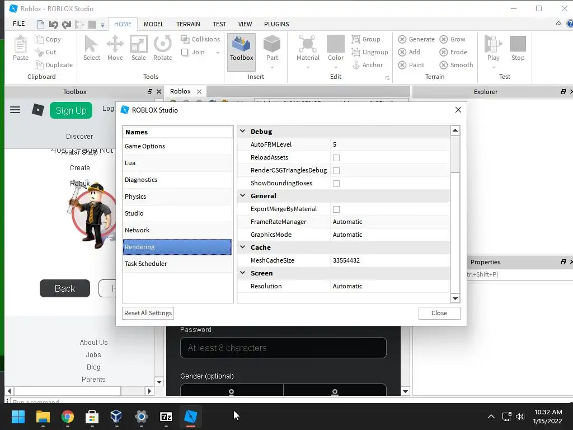This screenshot has width=573, height=430.
Task: Edit the AutoFRMLevel value field
Action: point(389,144)
